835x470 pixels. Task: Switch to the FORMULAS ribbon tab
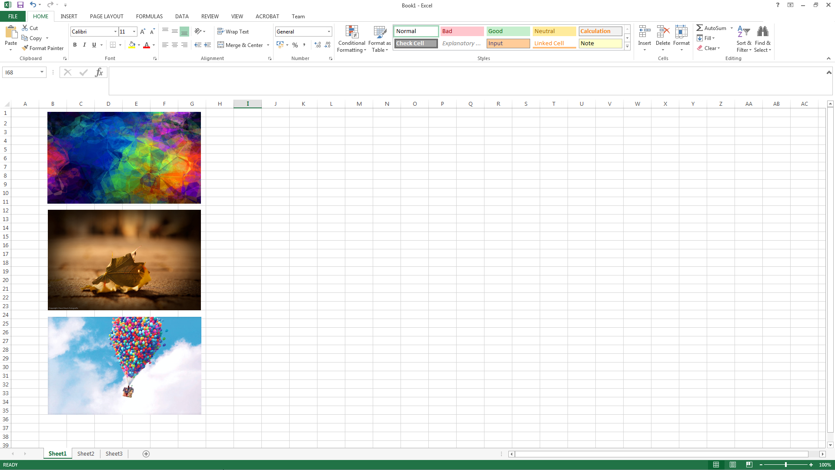click(x=149, y=16)
